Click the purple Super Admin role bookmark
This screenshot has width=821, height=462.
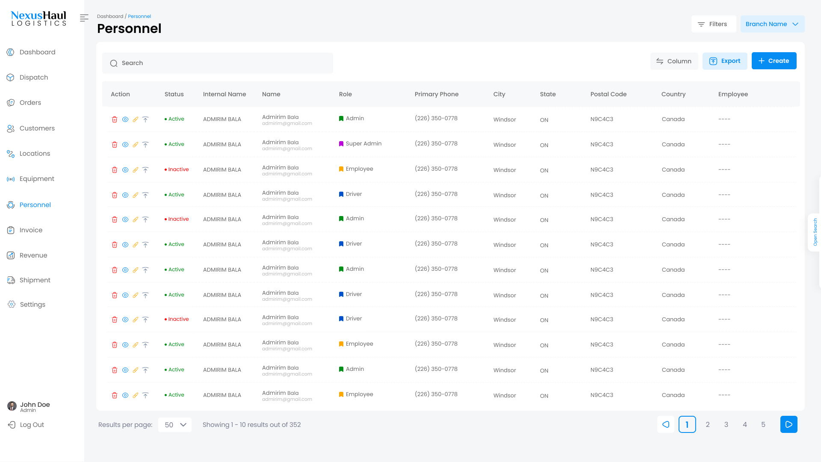[x=341, y=144]
